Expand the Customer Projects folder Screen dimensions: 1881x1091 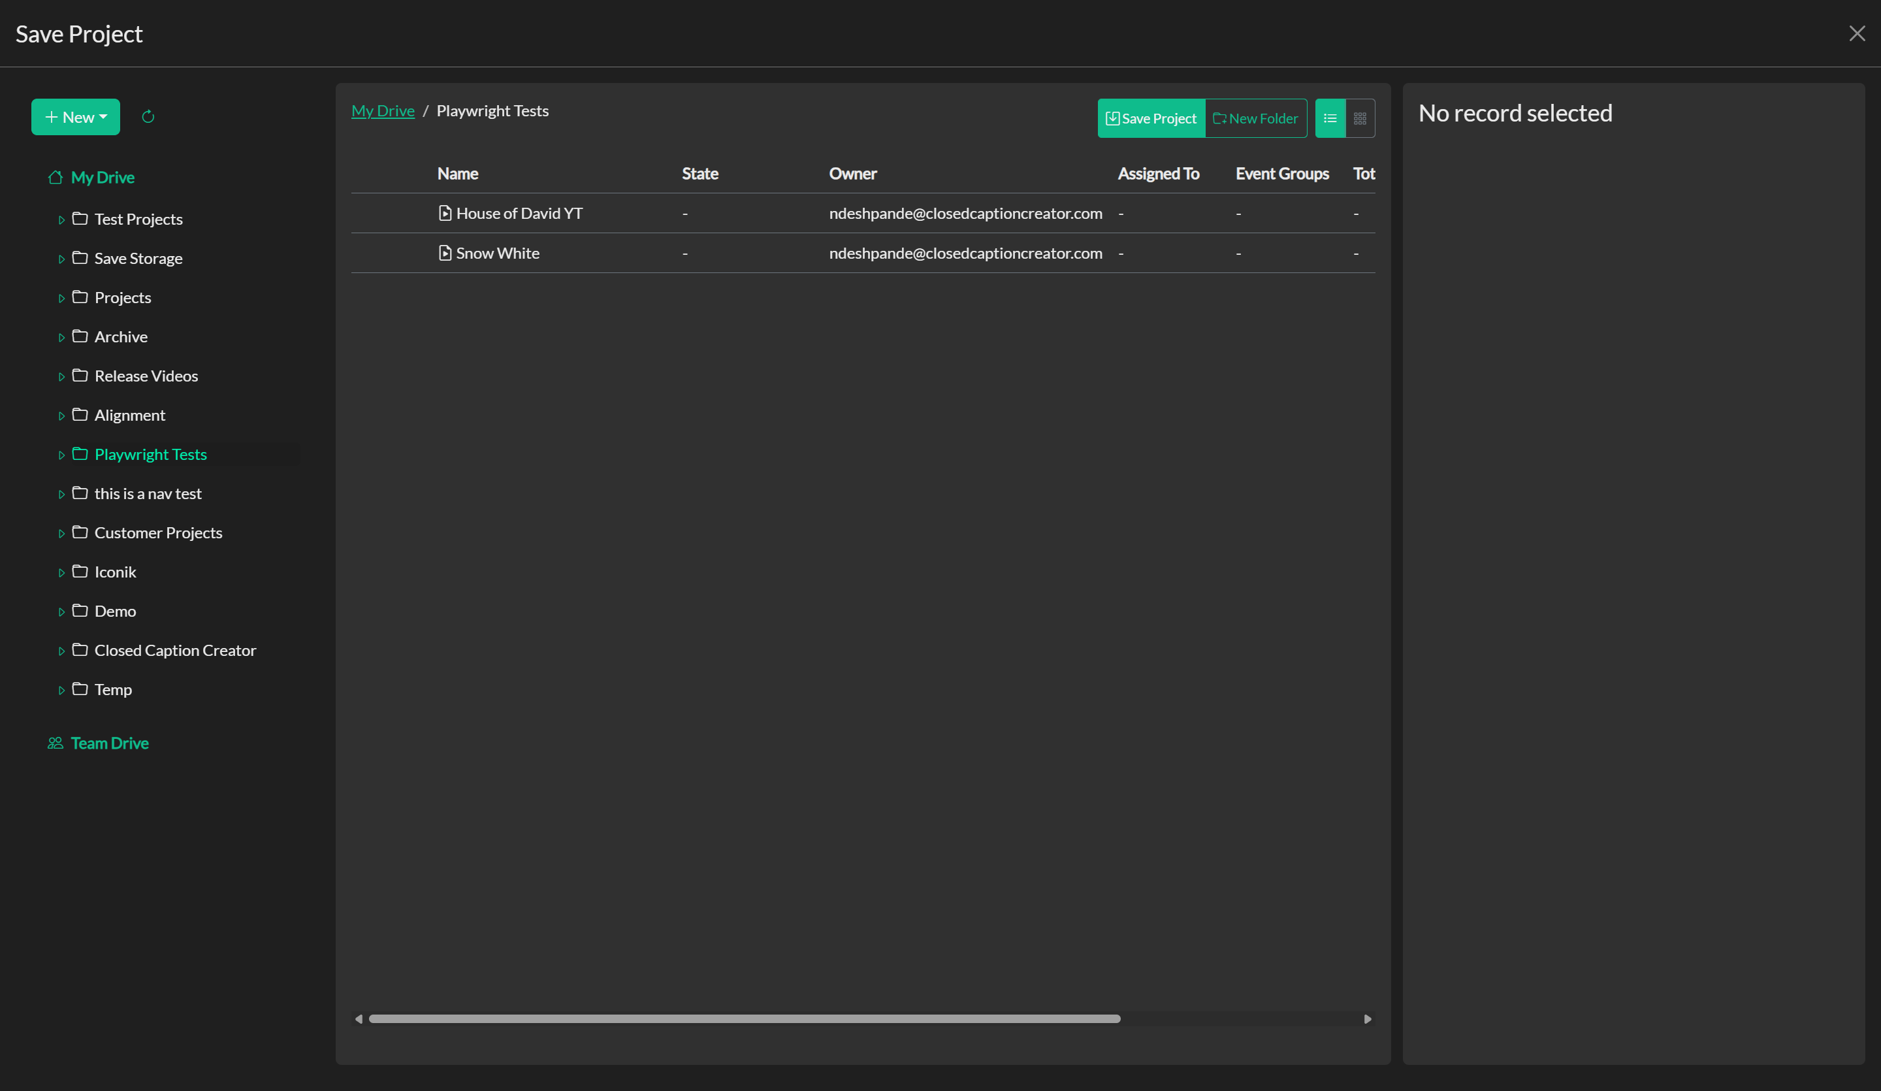63,532
